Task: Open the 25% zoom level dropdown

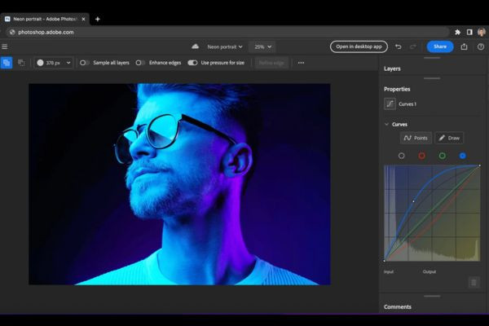Action: pos(262,46)
